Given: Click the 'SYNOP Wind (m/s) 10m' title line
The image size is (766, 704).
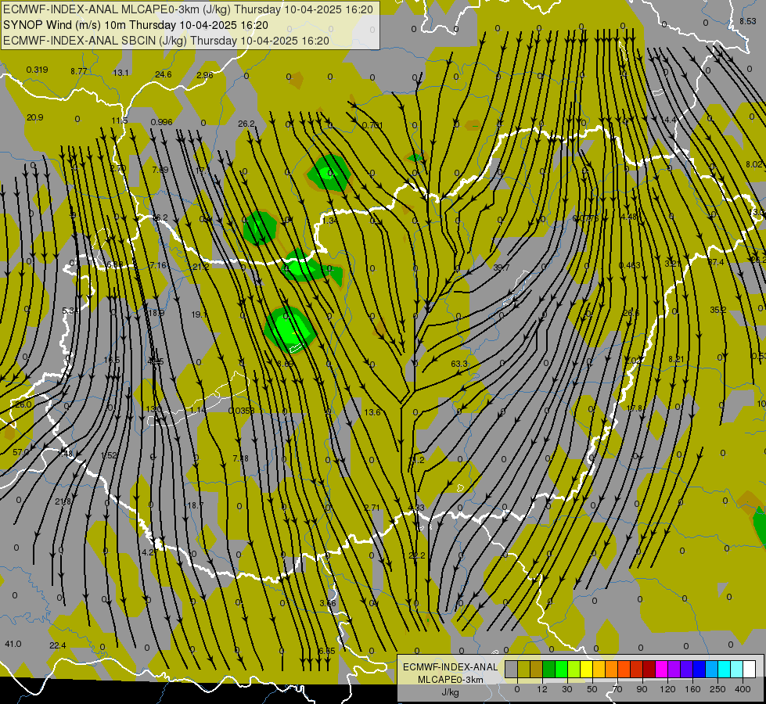Looking at the screenshot, I should point(136,25).
